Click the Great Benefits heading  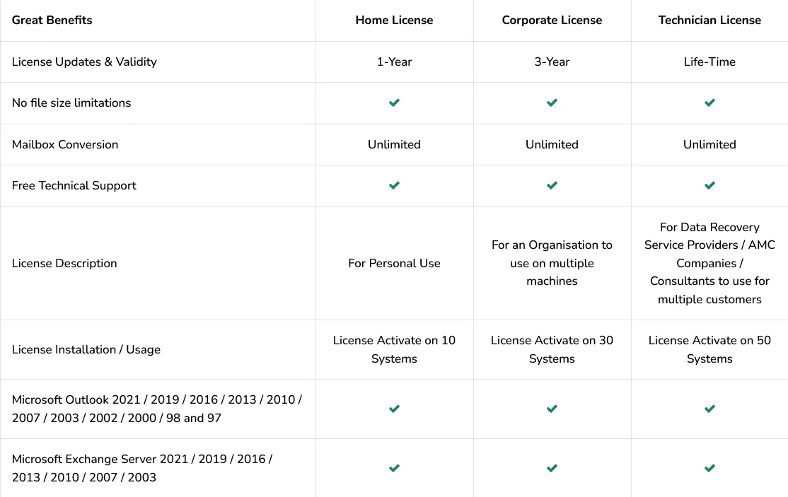[x=52, y=20]
